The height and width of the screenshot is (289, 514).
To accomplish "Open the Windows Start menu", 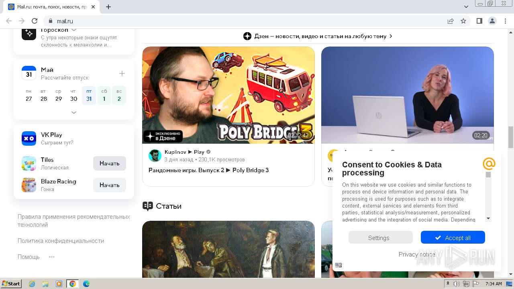I will pos(11,284).
